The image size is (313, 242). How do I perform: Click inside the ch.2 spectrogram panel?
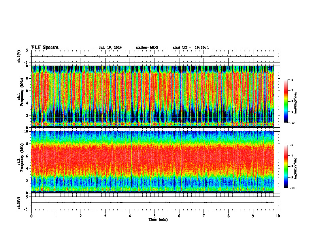click(153, 162)
